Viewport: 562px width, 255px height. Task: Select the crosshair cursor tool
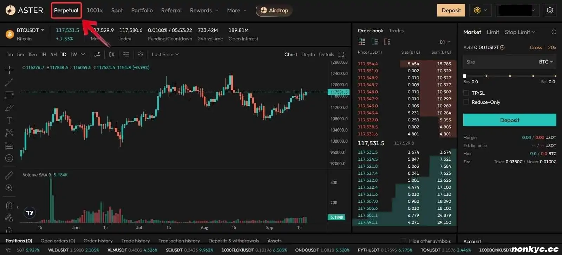coord(9,70)
